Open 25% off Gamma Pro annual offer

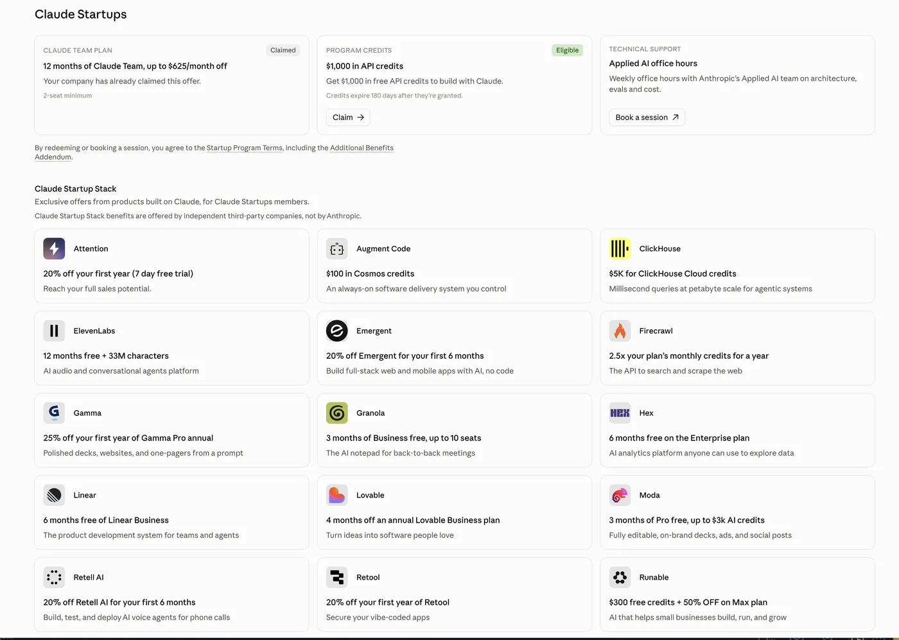point(128,438)
